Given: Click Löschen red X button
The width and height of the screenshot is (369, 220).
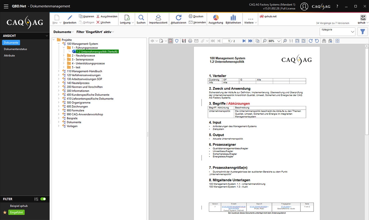Looking at the screenshot, I should 103,22.
